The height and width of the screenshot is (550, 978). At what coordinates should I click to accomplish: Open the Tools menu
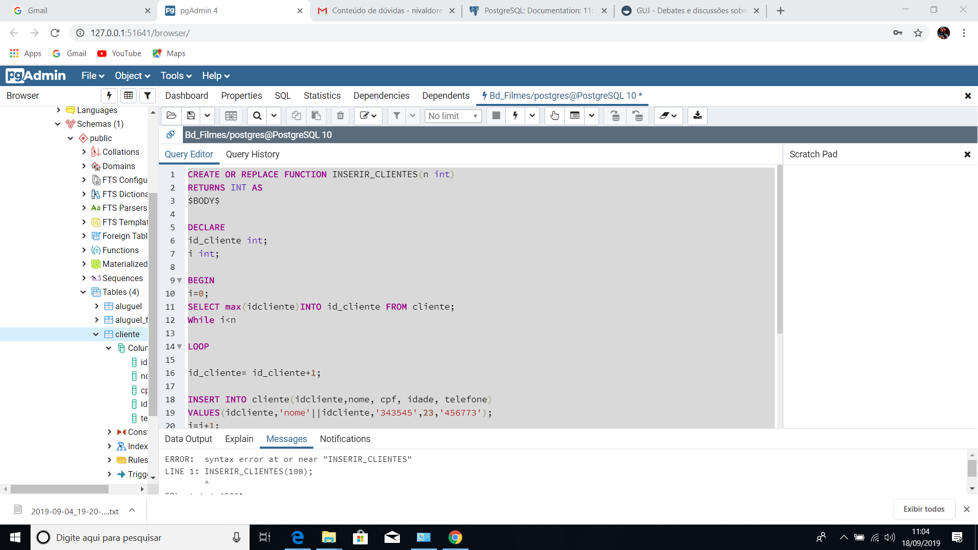tap(176, 76)
